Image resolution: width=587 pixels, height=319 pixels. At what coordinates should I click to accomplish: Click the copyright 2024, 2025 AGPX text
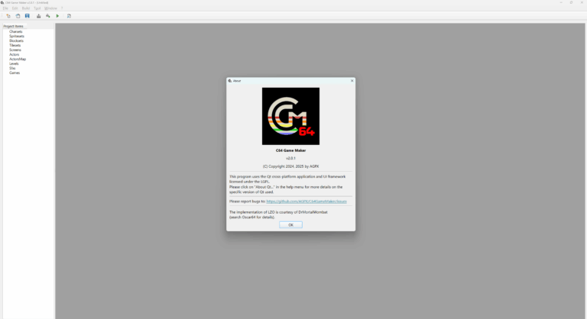pos(291,166)
